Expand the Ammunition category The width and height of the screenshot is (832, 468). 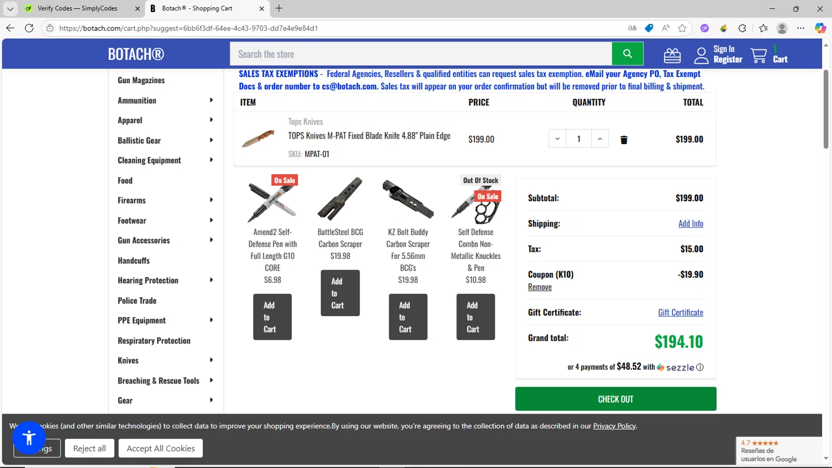211,100
